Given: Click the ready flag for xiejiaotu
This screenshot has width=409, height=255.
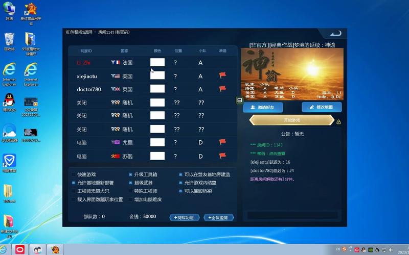Looking at the screenshot, I should pyautogui.click(x=222, y=75).
